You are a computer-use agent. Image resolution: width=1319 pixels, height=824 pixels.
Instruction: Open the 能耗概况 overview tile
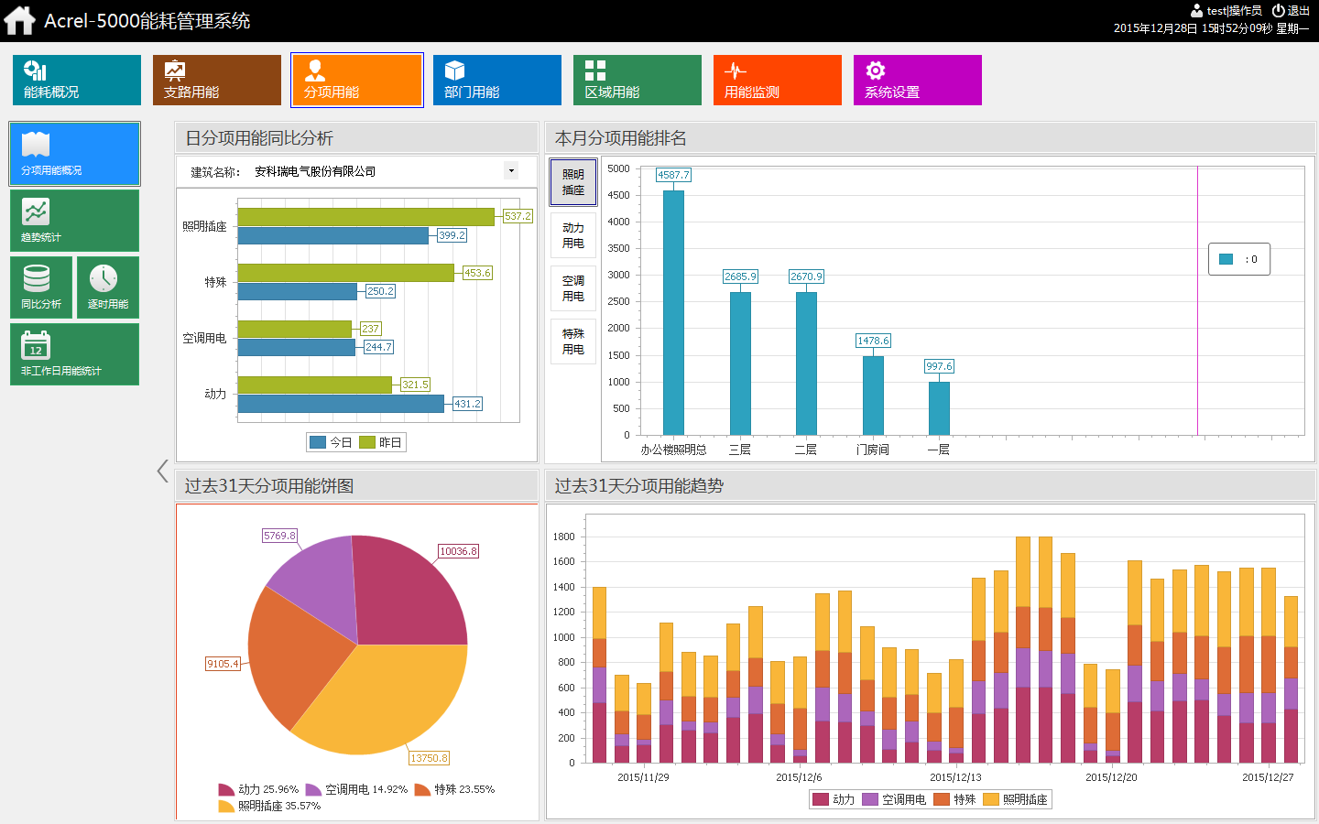(77, 81)
